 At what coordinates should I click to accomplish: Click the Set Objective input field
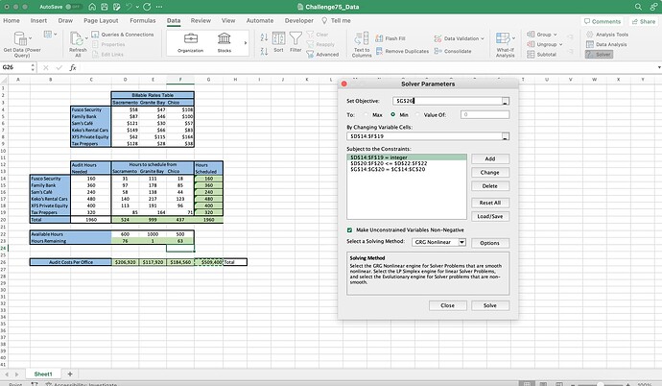(x=447, y=101)
